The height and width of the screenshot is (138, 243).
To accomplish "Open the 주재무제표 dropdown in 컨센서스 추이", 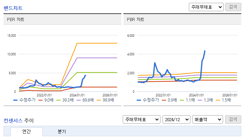I will (142, 119).
